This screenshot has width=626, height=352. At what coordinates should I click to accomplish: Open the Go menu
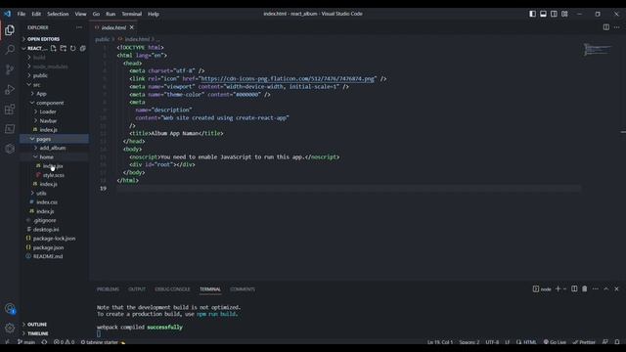click(x=96, y=14)
